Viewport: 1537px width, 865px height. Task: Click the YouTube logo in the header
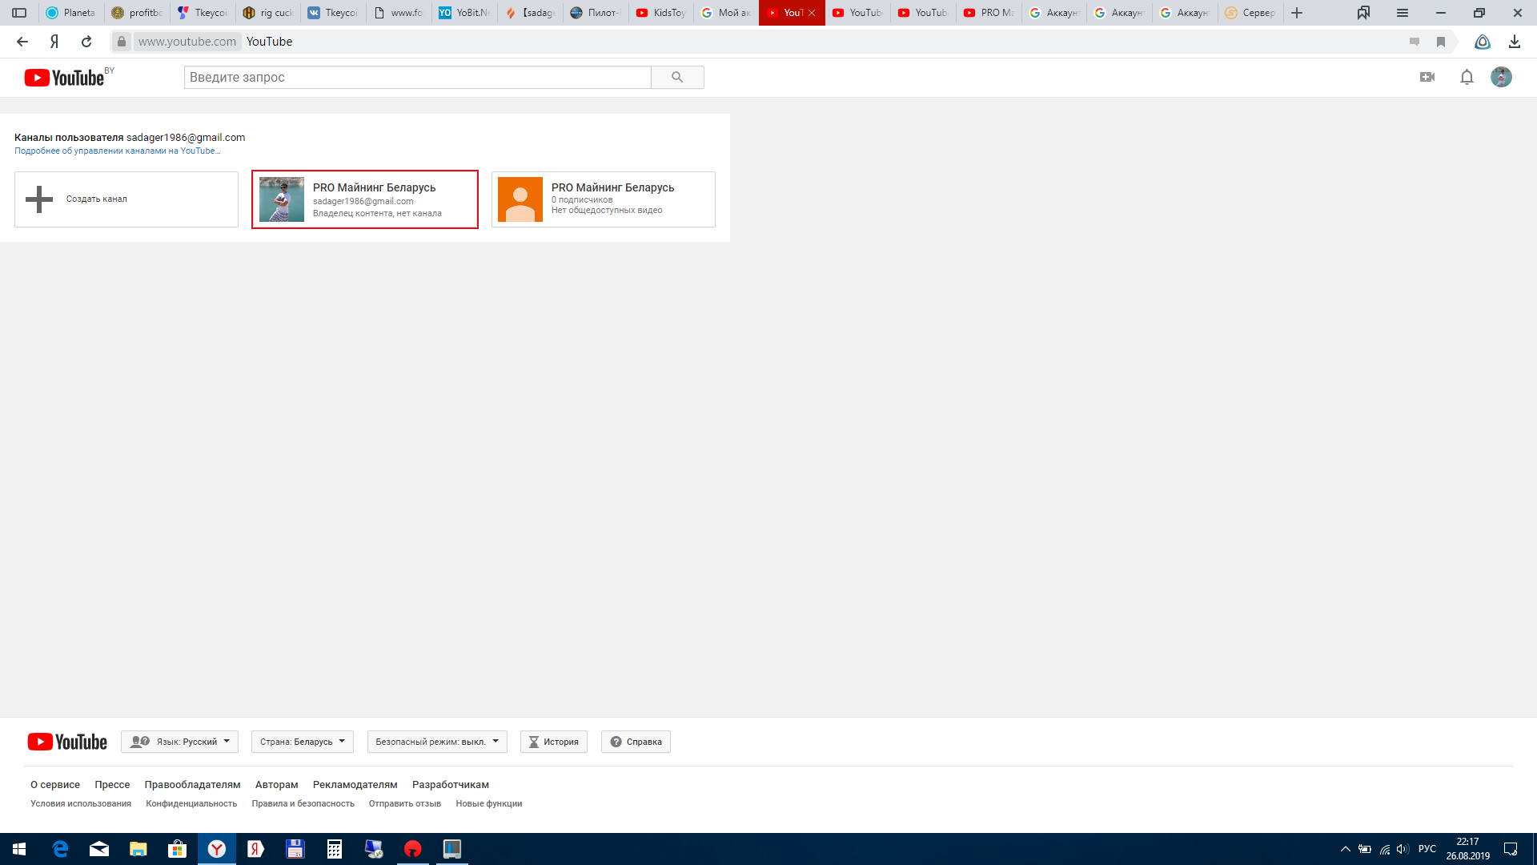pyautogui.click(x=64, y=78)
